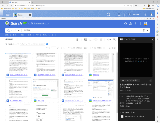This screenshot has width=160, height=123.
Task: Go to the next results page
Action: coord(64,48)
